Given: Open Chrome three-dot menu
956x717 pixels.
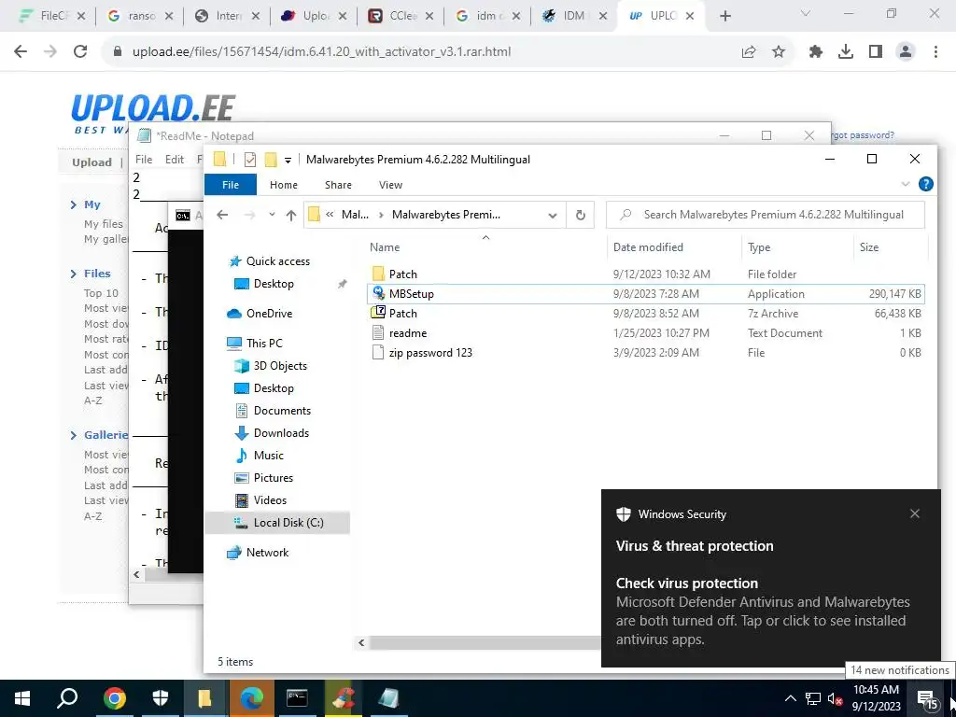Looking at the screenshot, I should point(935,52).
